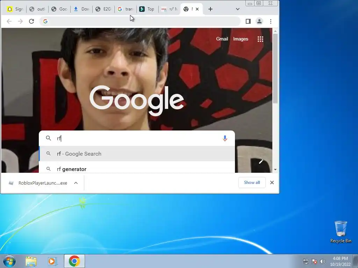The height and width of the screenshot is (268, 358).
Task: Switch to the 'tran' Google tab
Action: (x=126, y=9)
